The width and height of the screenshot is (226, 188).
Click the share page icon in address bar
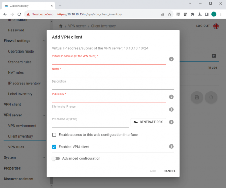tap(163, 14)
